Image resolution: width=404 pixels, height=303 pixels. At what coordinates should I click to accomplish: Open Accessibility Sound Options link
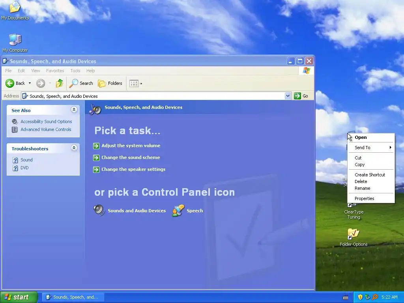pyautogui.click(x=46, y=122)
